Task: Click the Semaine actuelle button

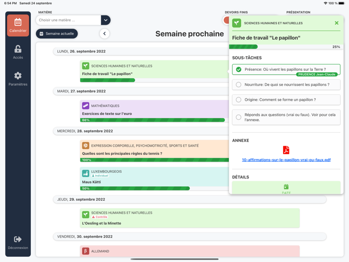Action: (57, 33)
